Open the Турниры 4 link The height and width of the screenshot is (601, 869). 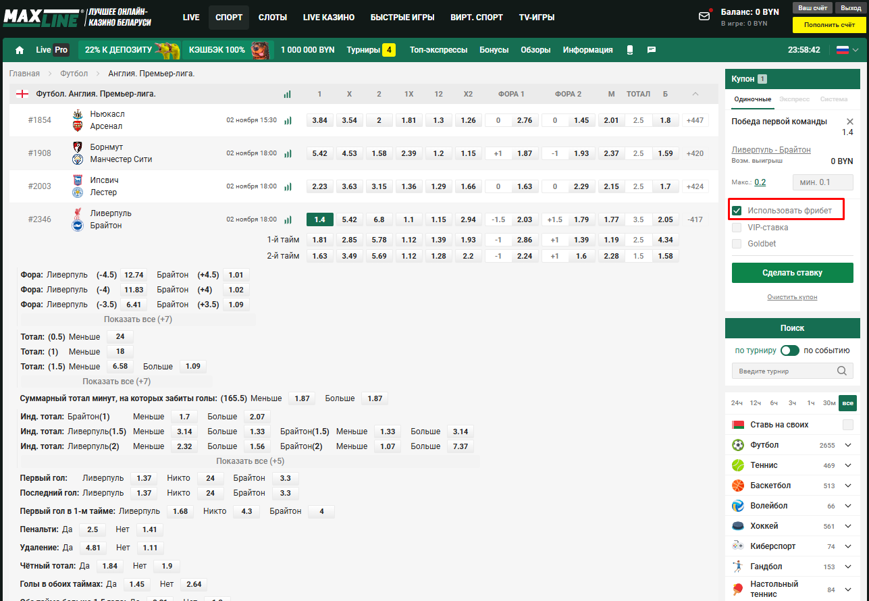click(371, 50)
